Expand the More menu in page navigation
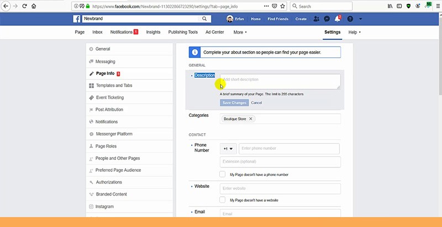The width and height of the screenshot is (442, 227). click(x=240, y=33)
